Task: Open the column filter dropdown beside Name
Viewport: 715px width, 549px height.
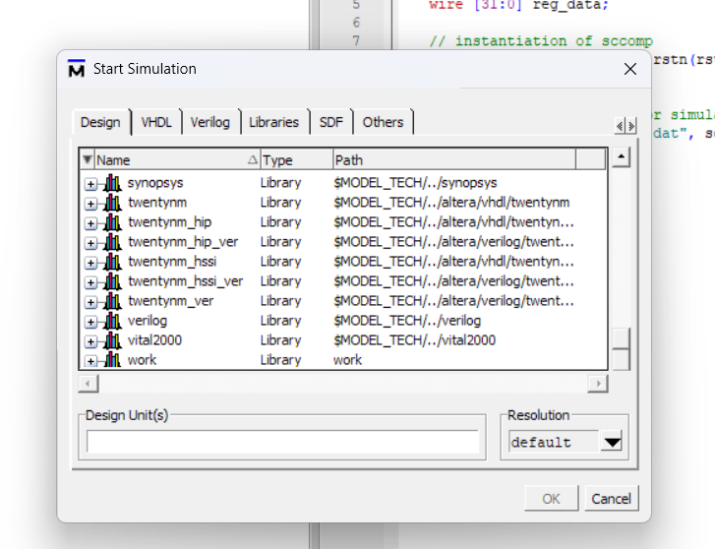Action: [x=88, y=159]
